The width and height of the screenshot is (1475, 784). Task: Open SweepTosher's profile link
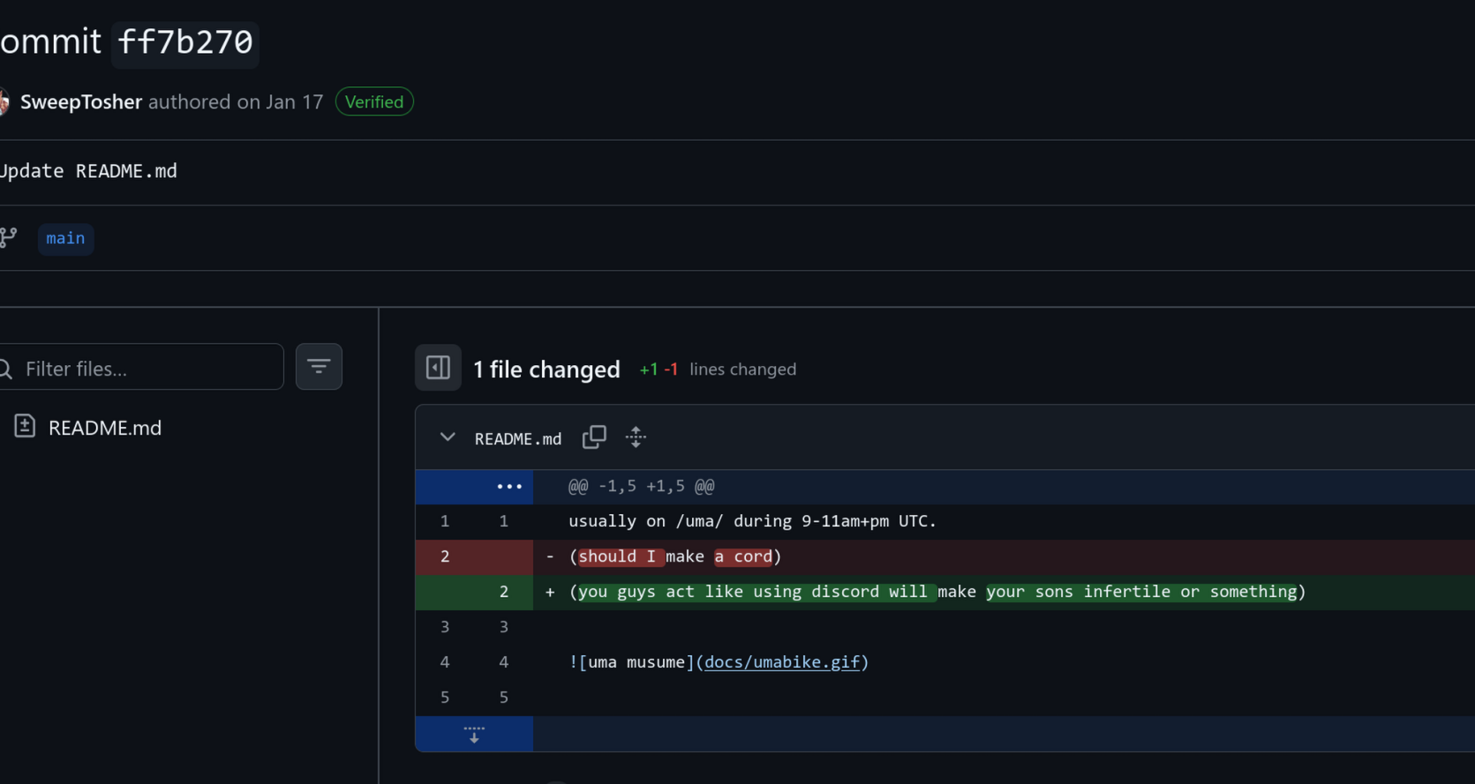[81, 102]
